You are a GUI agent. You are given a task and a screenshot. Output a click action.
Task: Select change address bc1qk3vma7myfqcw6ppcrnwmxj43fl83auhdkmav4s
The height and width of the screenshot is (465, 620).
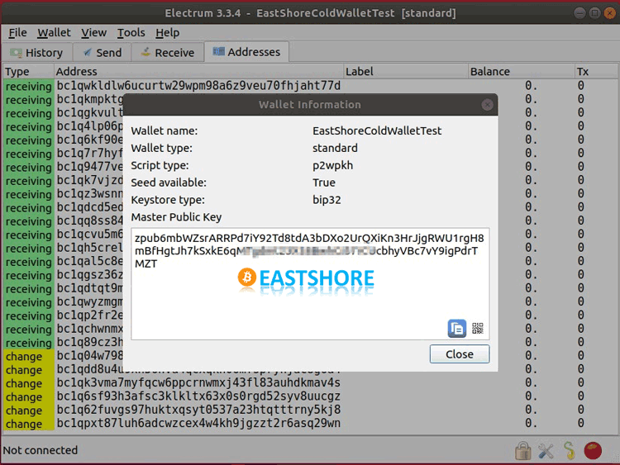click(x=198, y=383)
